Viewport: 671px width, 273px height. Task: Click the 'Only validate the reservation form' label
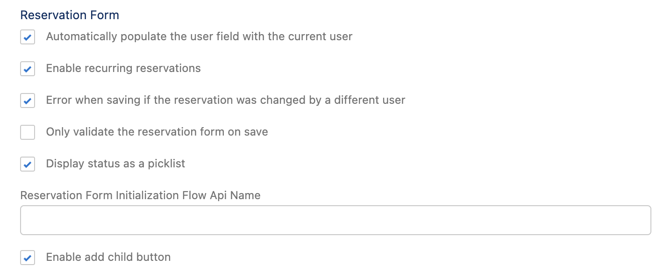[x=157, y=132]
